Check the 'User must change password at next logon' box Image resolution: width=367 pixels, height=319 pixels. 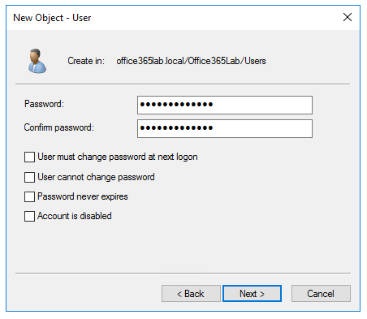(29, 157)
